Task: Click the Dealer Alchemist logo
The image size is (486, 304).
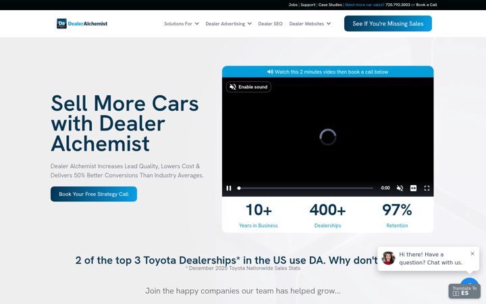Action: tap(82, 24)
